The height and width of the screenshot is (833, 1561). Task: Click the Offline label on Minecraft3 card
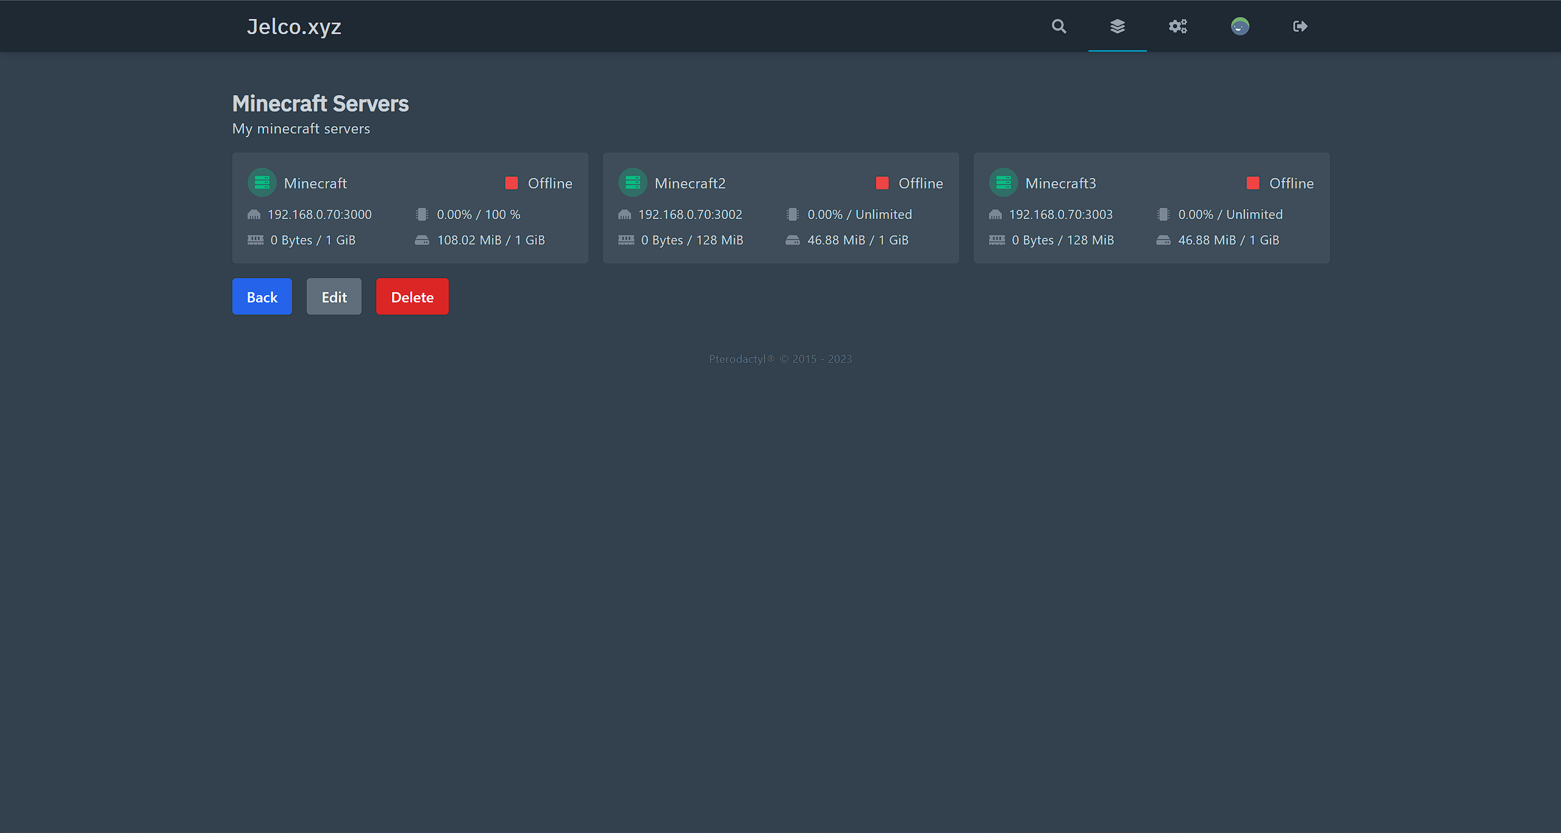coord(1291,183)
